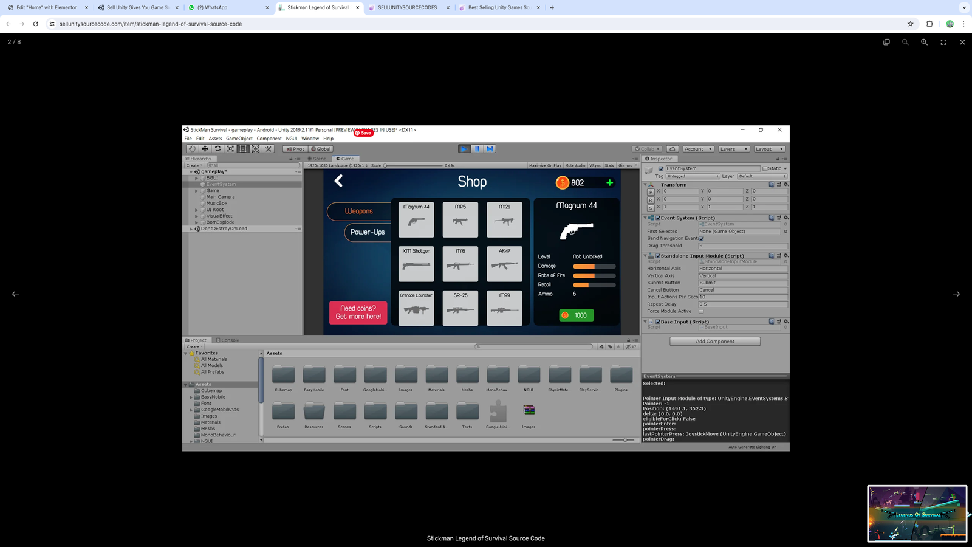Click the Pivot toggle button
The image size is (972, 547).
coord(295,149)
